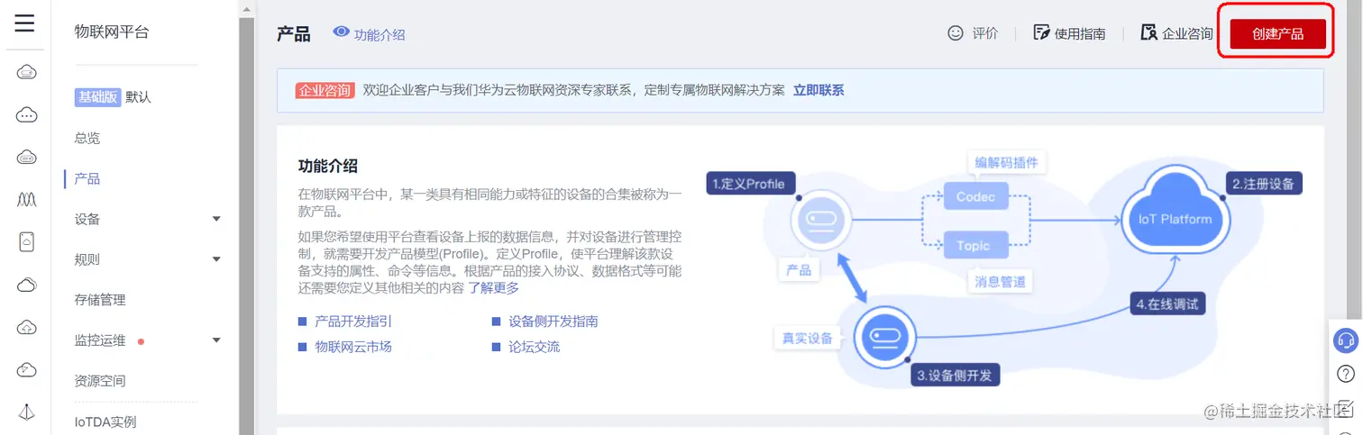This screenshot has width=1363, height=435.
Task: Click the 2.注册设备 diagram label
Action: 1263,184
